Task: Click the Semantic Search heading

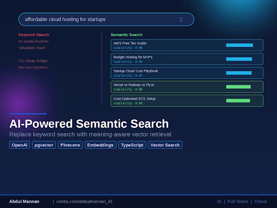Action: pos(126,35)
